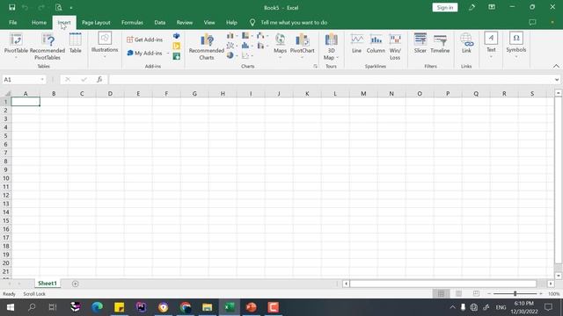Image resolution: width=563 pixels, height=316 pixels.
Task: Insert a Table from the ribbon
Action: click(75, 43)
